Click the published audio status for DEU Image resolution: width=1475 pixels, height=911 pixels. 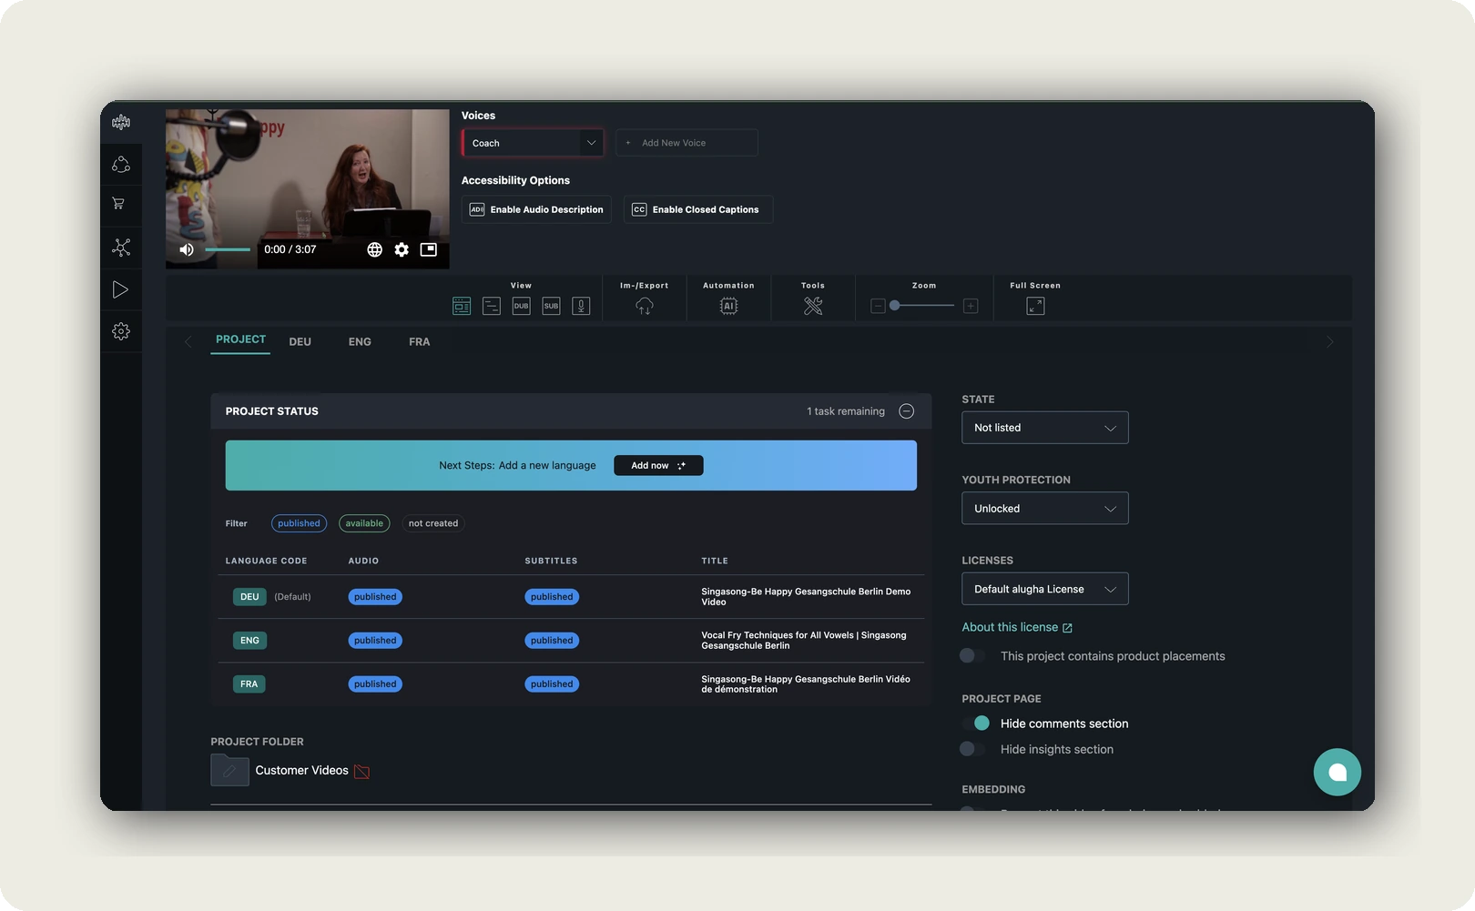(375, 597)
